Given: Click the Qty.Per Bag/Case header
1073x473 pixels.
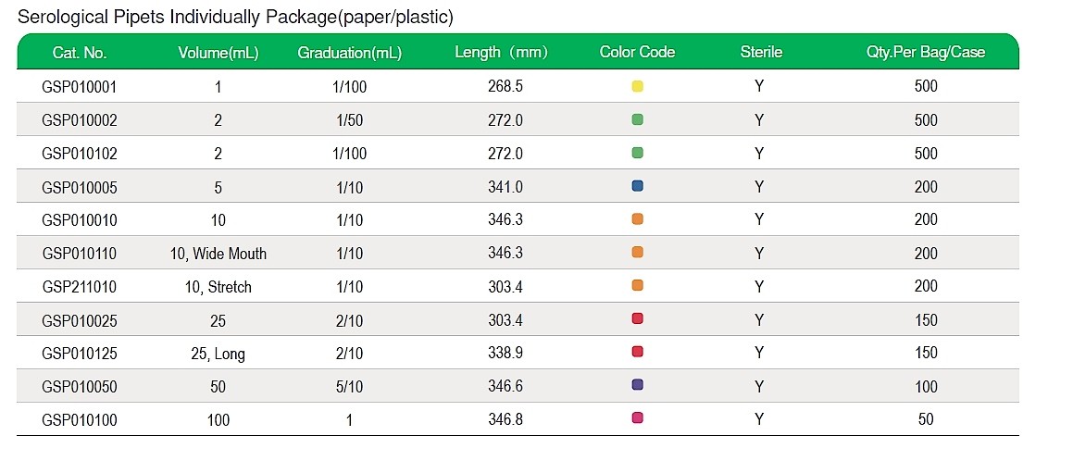Looking at the screenshot, I should (926, 52).
